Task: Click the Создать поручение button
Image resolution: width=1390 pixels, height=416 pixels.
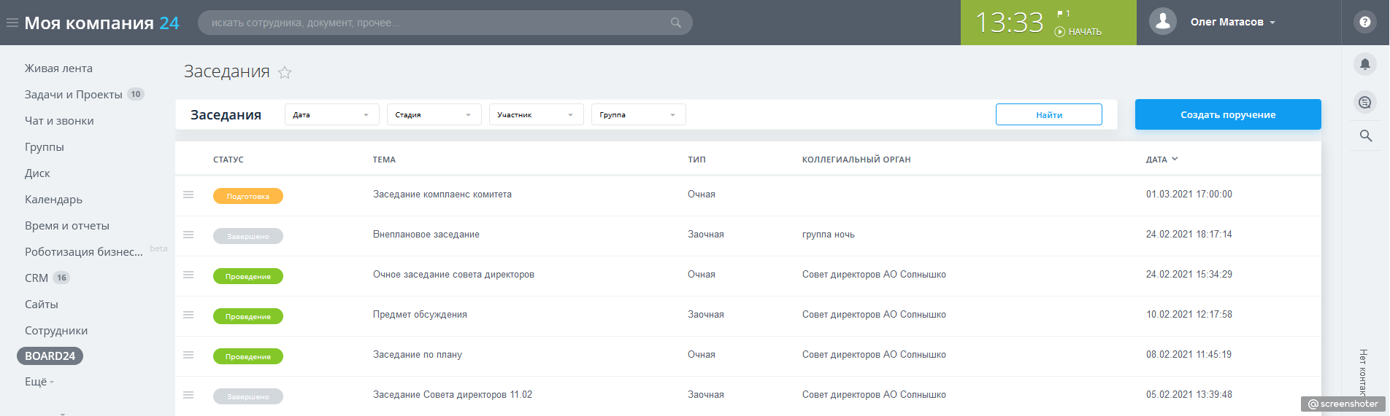Action: tap(1227, 115)
